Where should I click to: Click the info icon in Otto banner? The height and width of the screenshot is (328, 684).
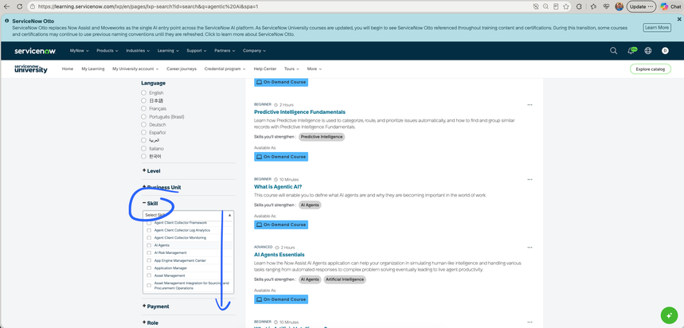(x=6, y=21)
